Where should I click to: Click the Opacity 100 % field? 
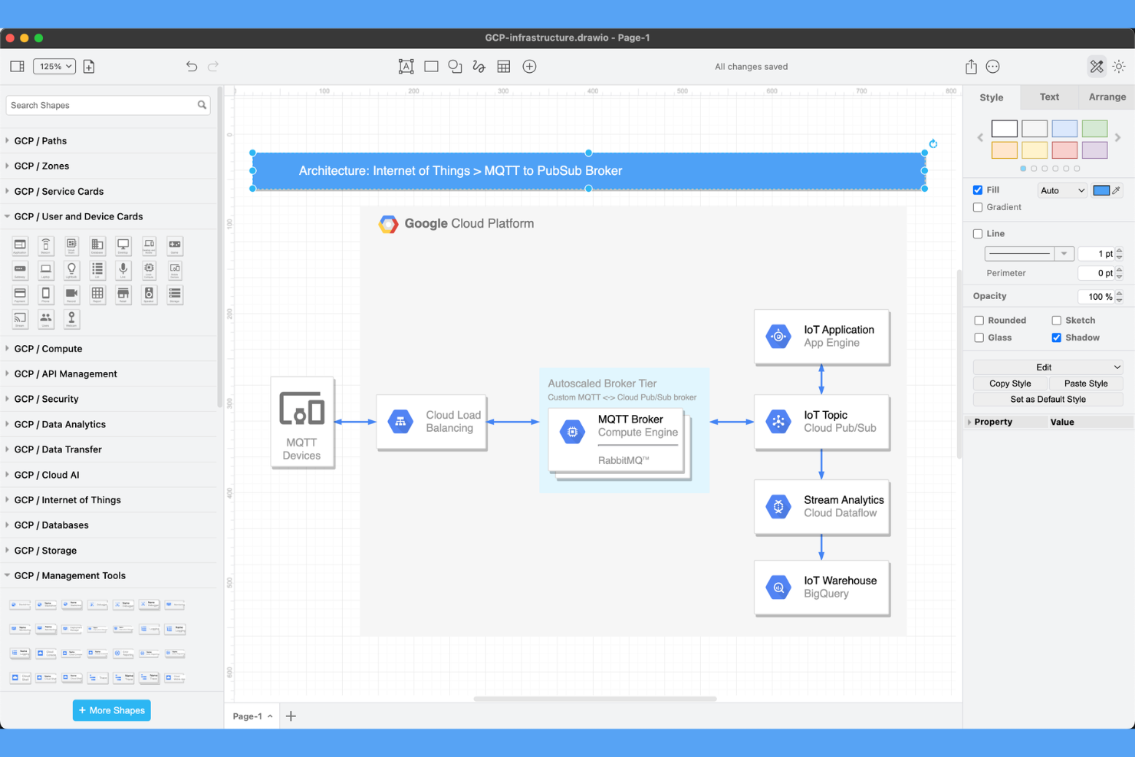point(1096,297)
